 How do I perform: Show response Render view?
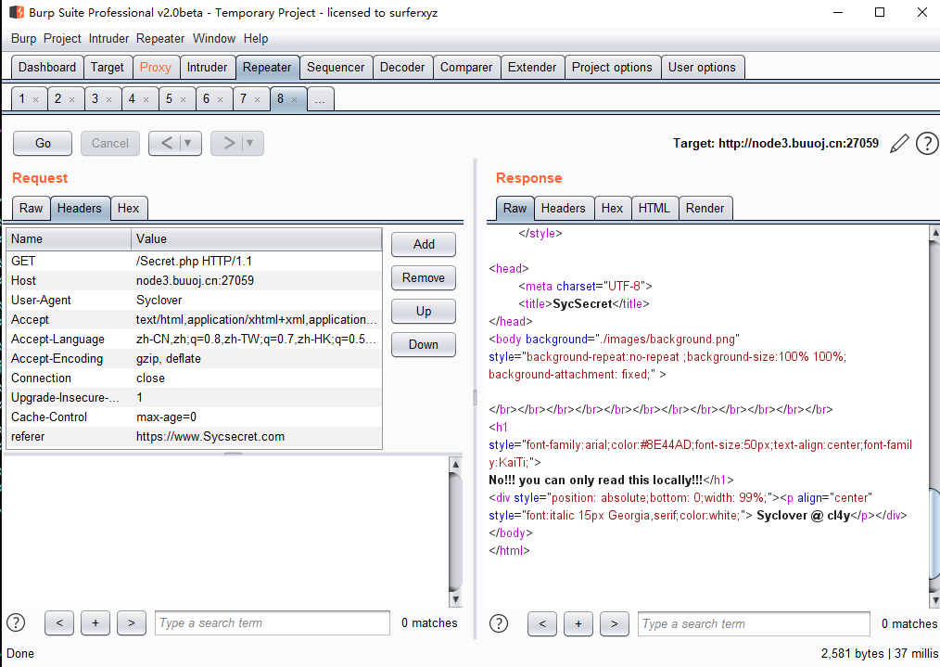(x=705, y=208)
